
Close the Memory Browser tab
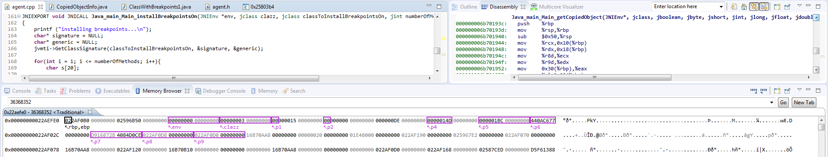[187, 91]
